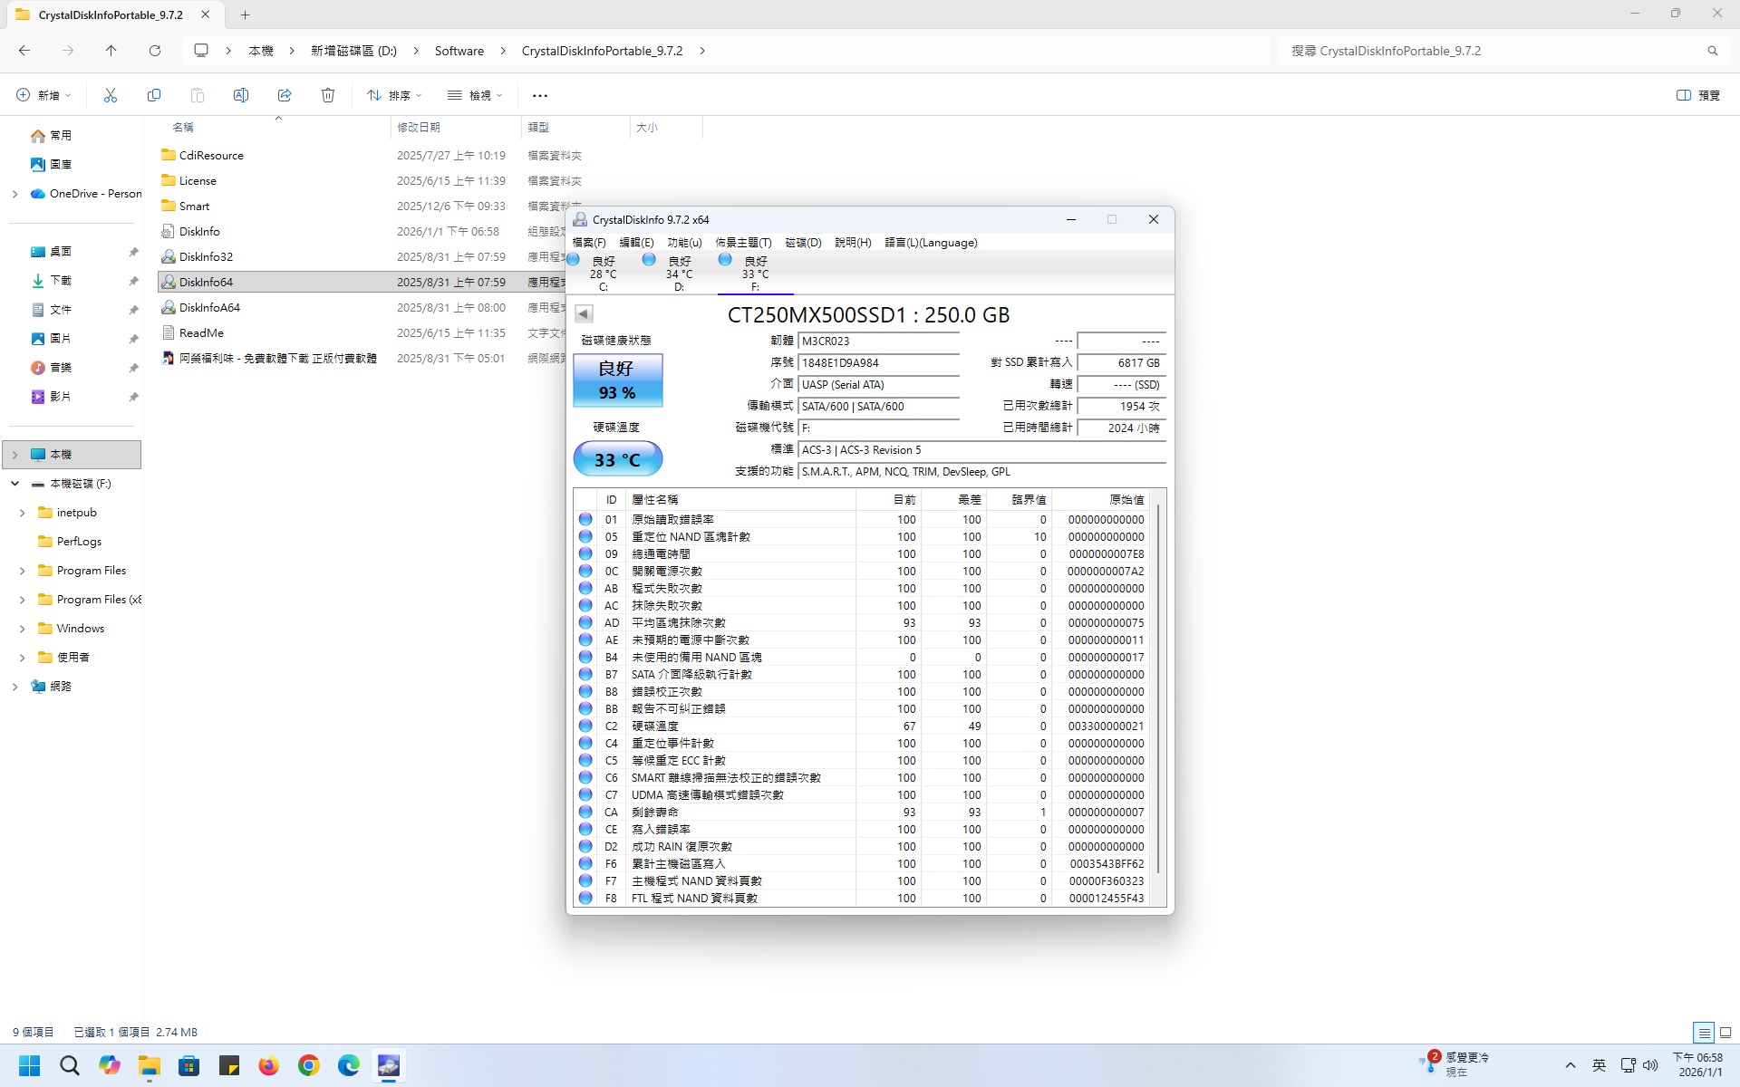The image size is (1740, 1087).
Task: Open the CrystalDiskInfo 功能 menu
Action: click(684, 243)
